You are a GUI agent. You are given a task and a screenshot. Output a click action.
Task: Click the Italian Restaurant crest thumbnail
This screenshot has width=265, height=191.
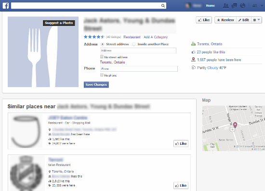point(26,173)
